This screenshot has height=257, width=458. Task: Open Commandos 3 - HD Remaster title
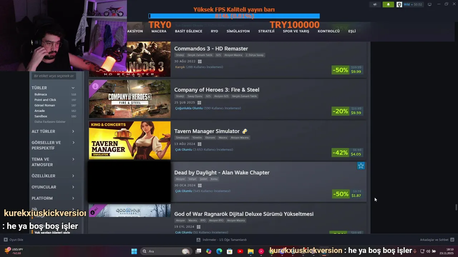(x=211, y=49)
